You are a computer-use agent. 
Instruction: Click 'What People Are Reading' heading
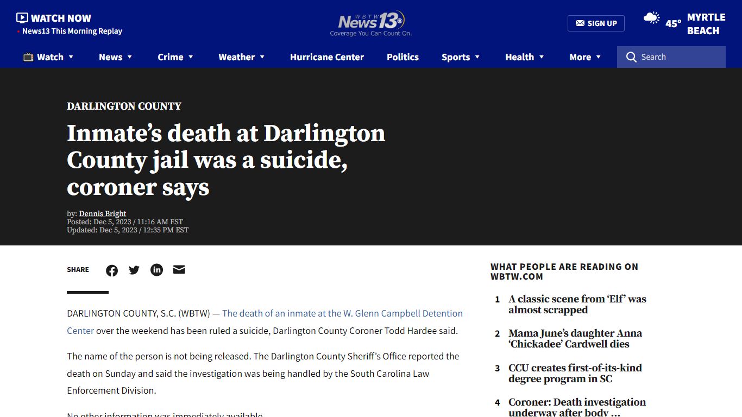[x=564, y=271]
